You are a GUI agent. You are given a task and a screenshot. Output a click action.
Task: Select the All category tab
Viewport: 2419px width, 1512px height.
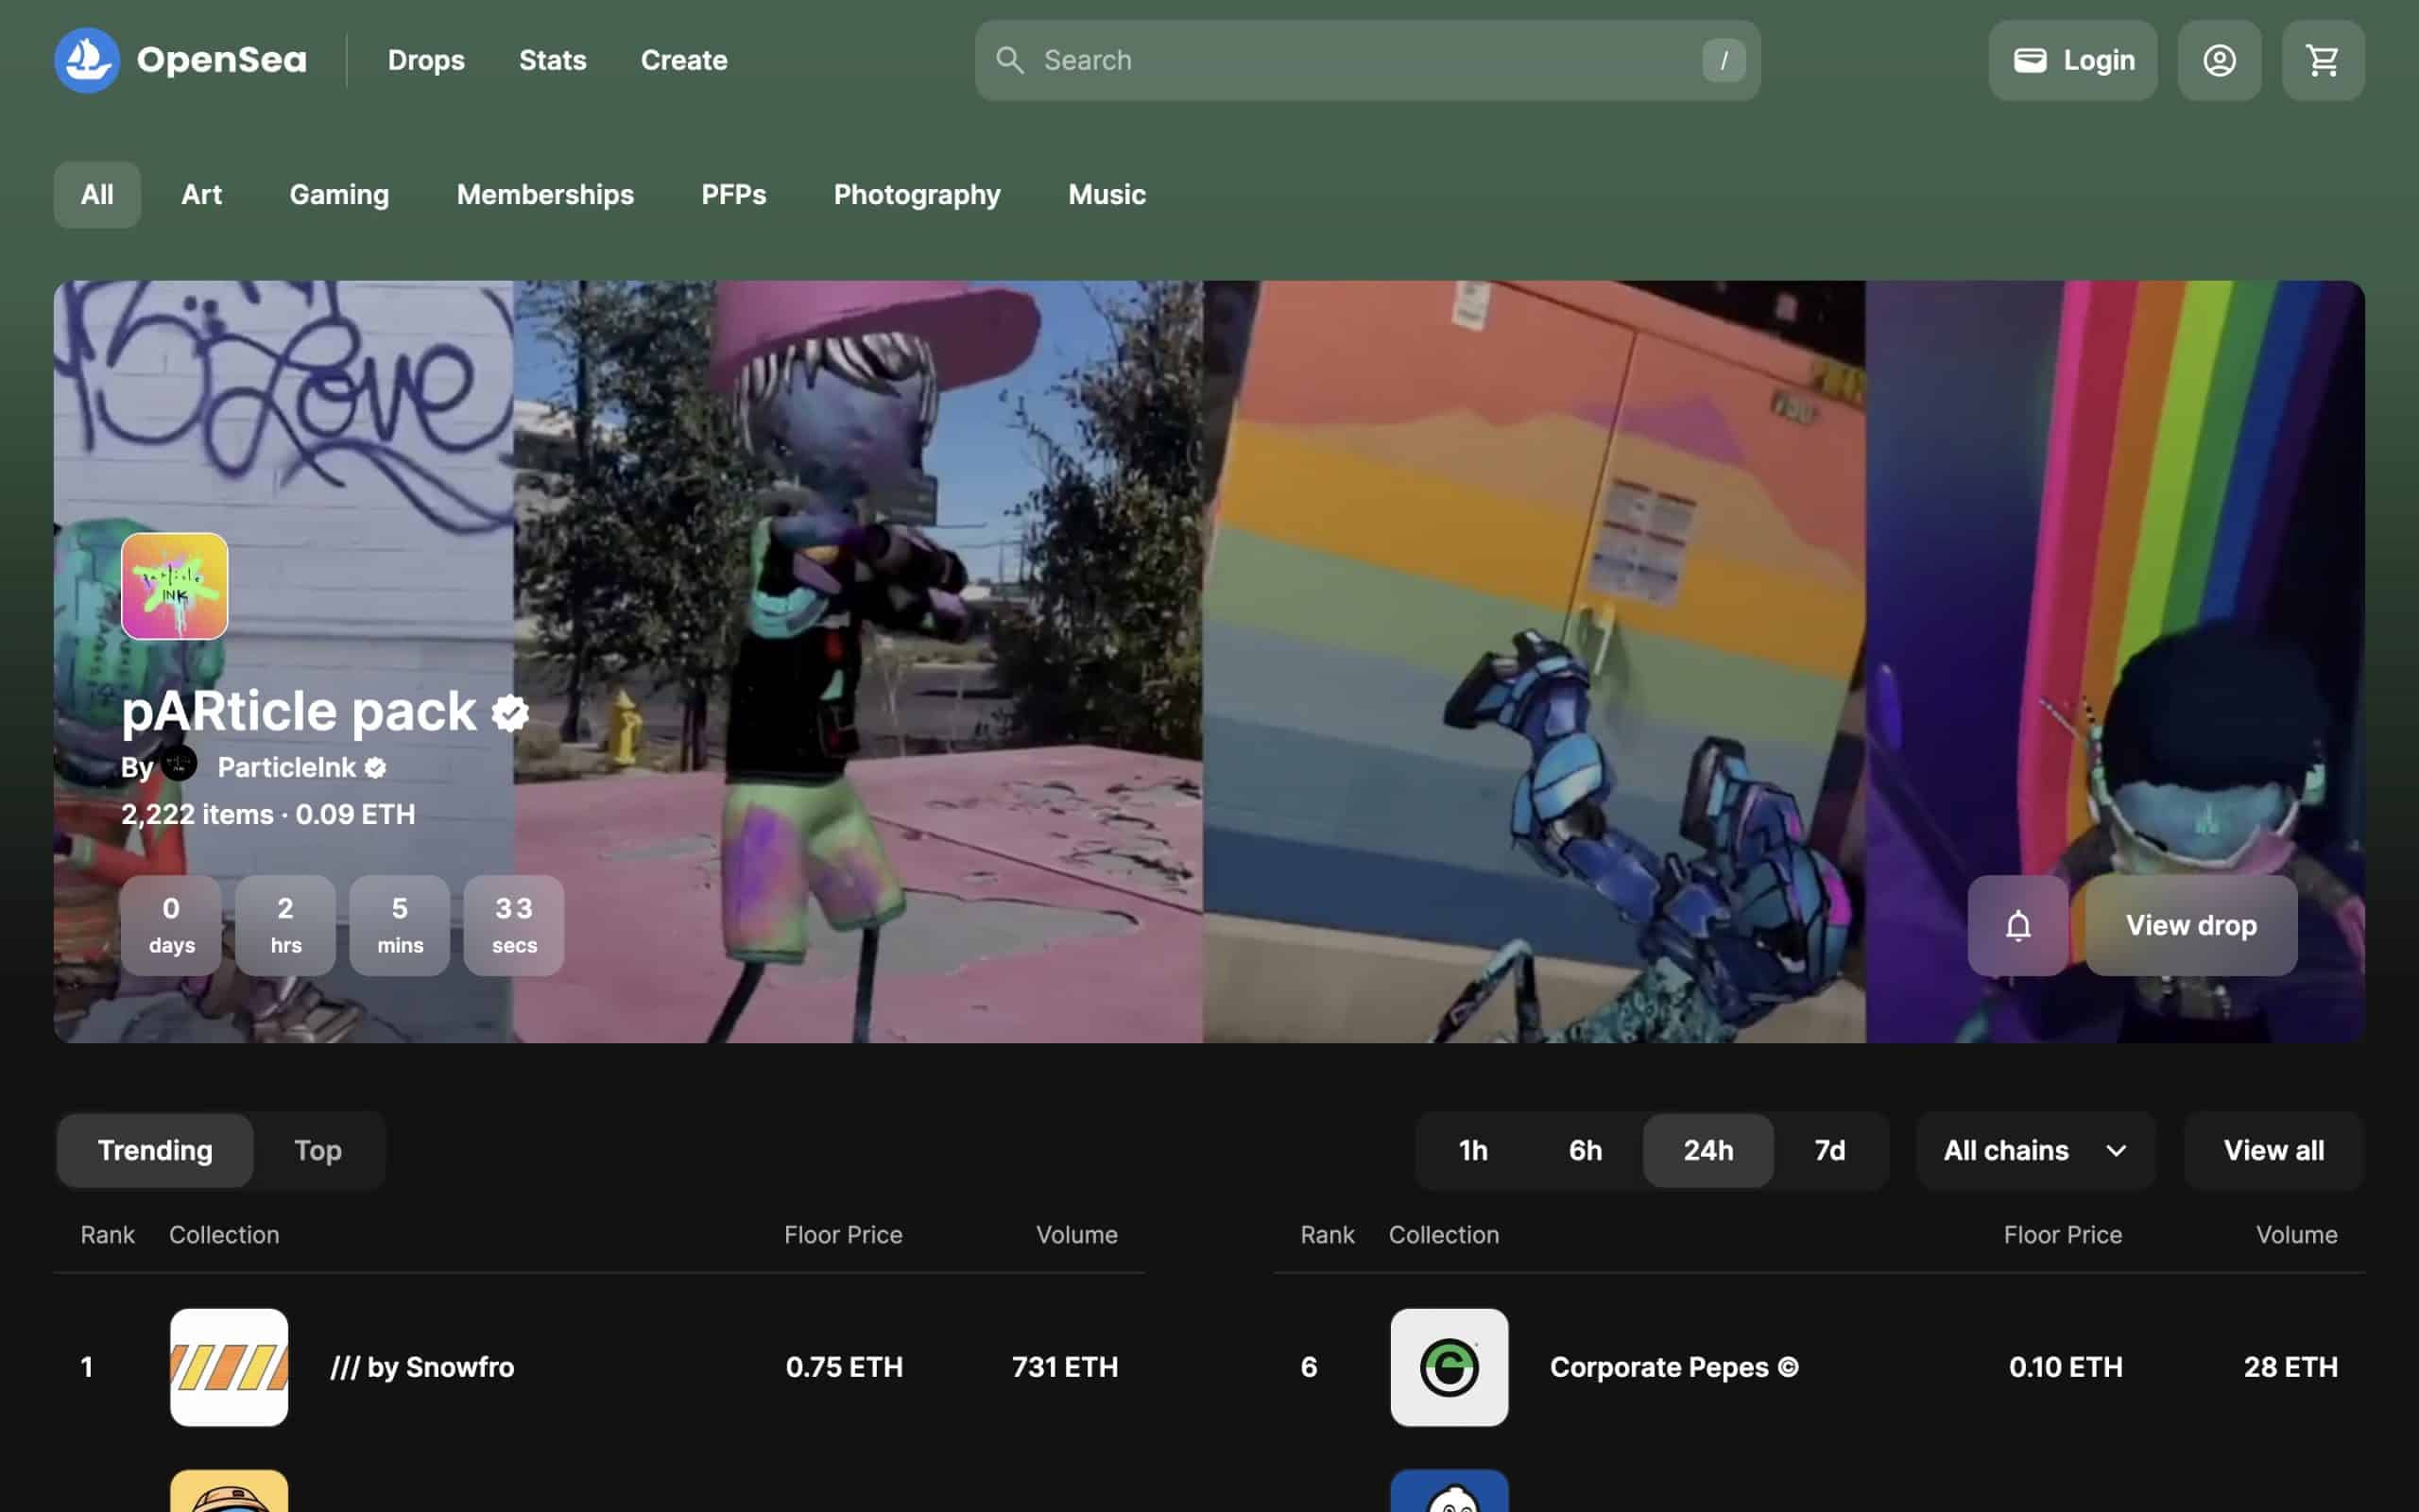(x=97, y=195)
